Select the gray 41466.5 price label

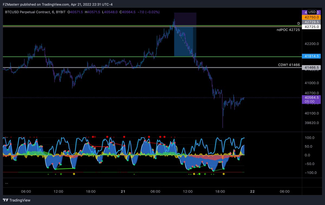tap(311, 67)
